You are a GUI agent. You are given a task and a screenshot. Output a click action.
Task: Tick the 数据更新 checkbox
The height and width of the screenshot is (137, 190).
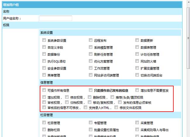coord(138,41)
